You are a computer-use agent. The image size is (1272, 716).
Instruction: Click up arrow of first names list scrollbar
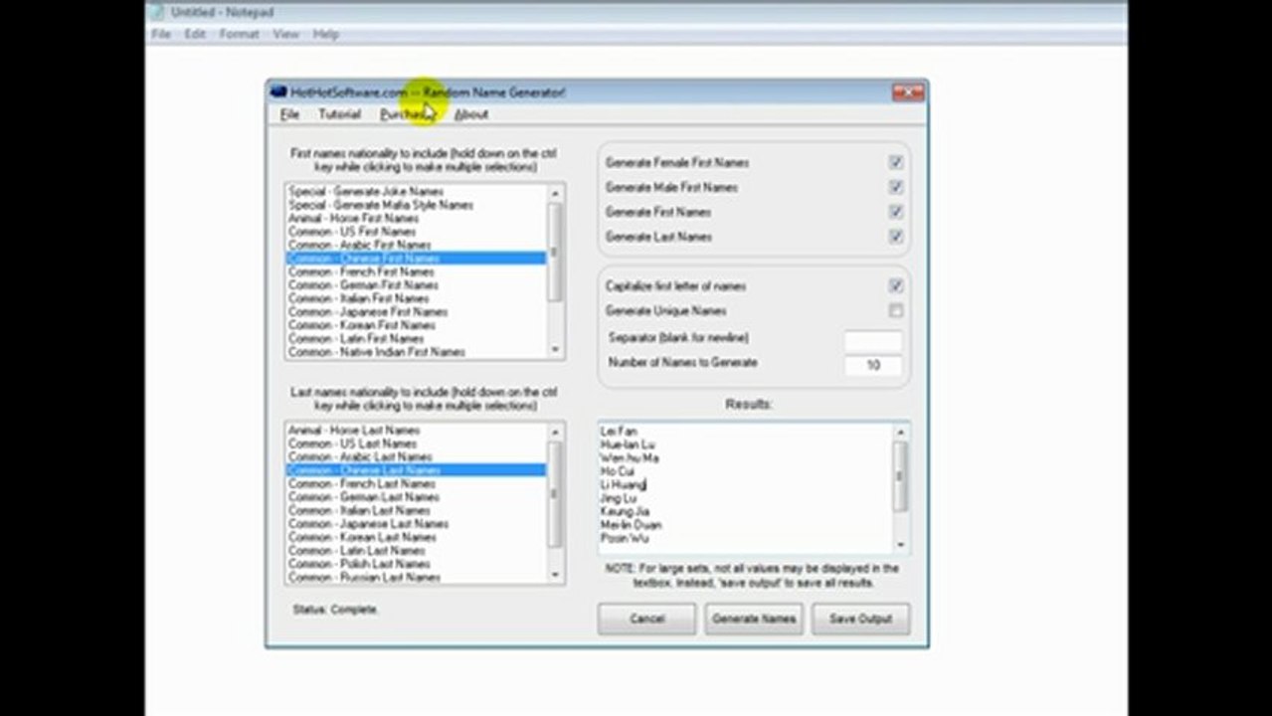pos(555,192)
